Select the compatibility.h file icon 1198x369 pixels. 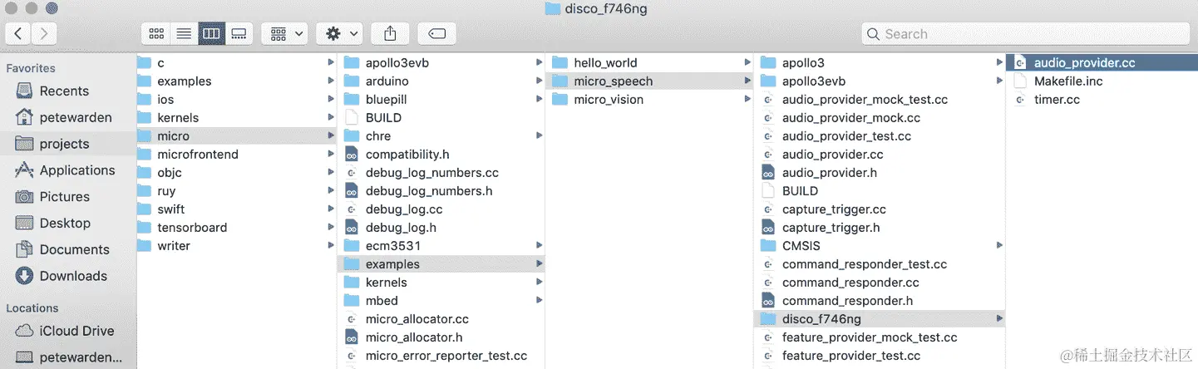(351, 154)
